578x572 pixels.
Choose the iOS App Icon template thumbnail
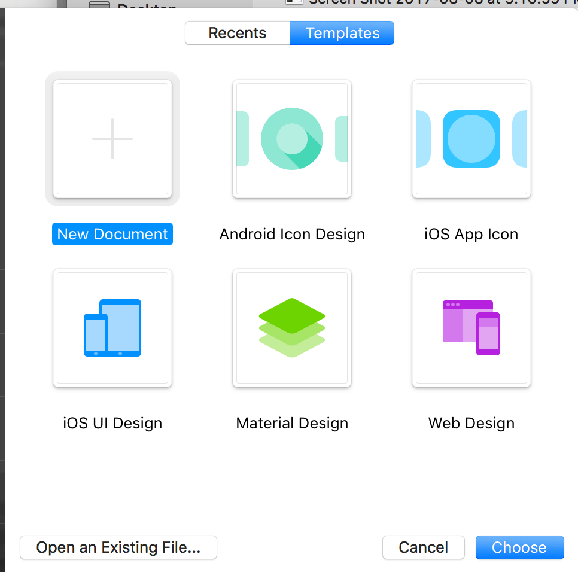click(471, 139)
